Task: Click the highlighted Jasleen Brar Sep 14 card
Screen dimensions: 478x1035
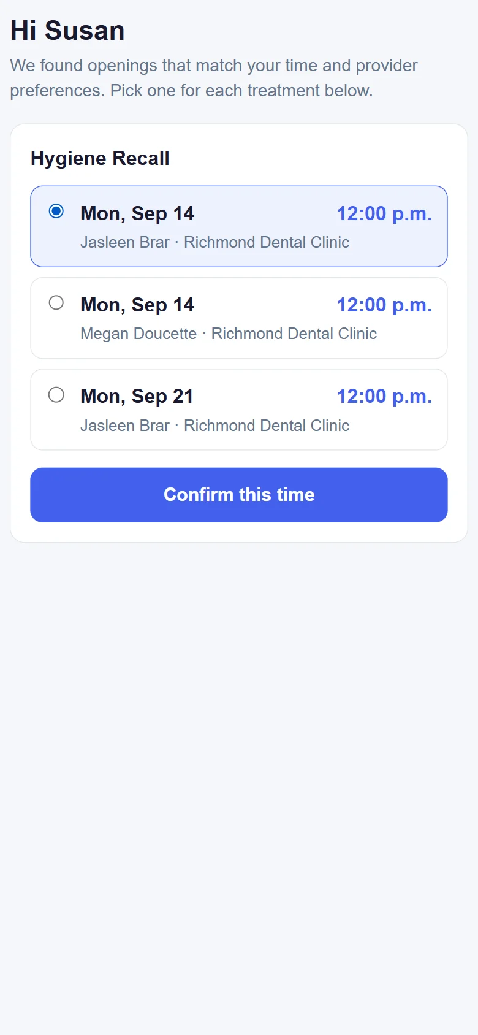Action: coord(239,226)
